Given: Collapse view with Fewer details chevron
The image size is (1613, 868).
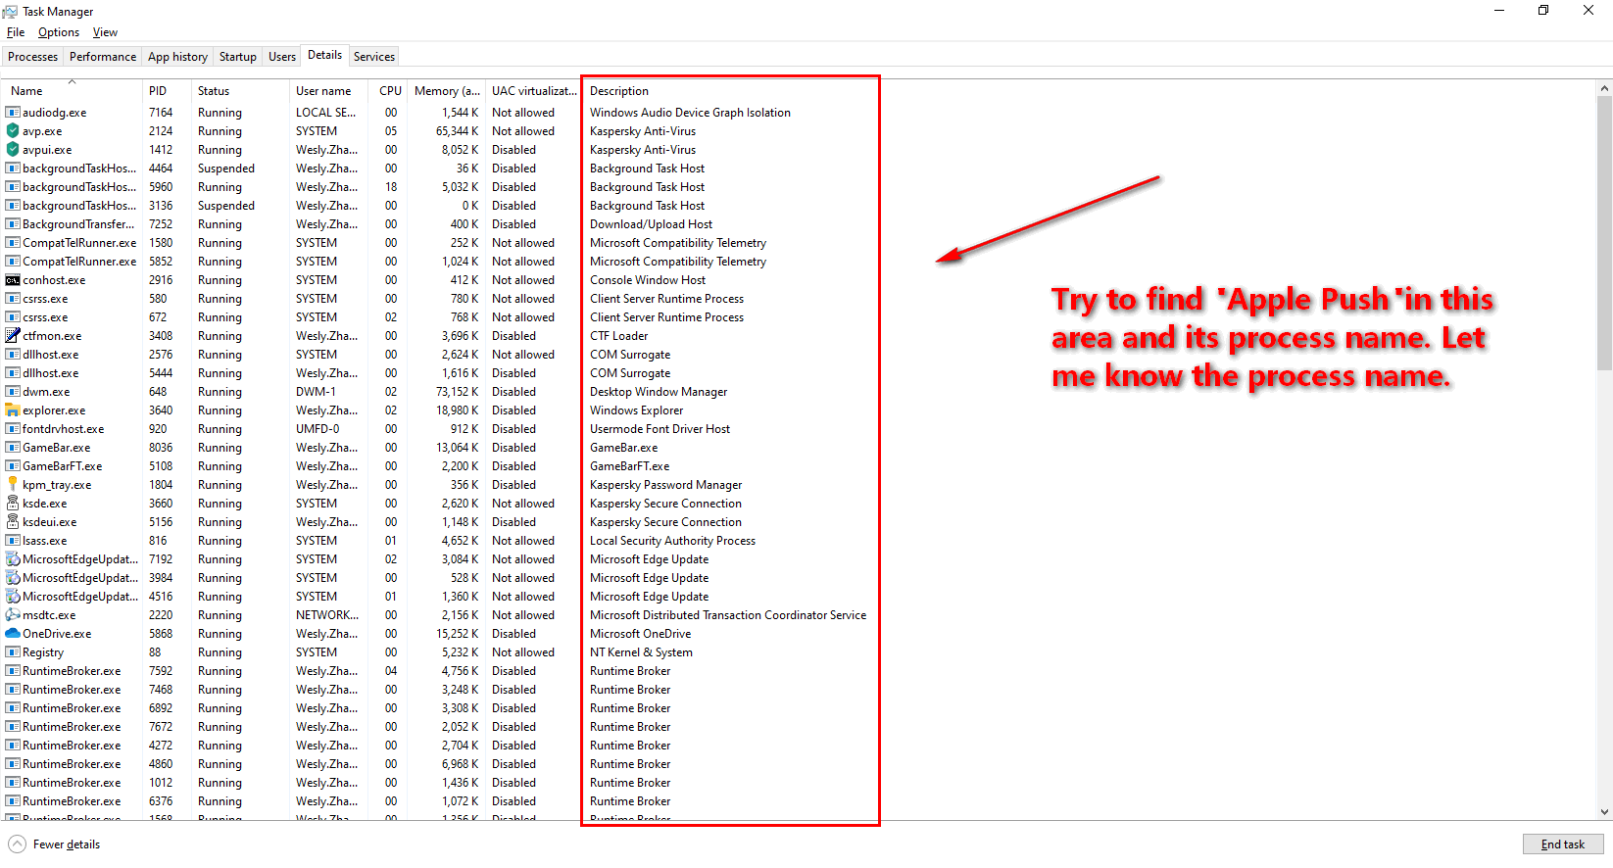Looking at the screenshot, I should tap(17, 844).
